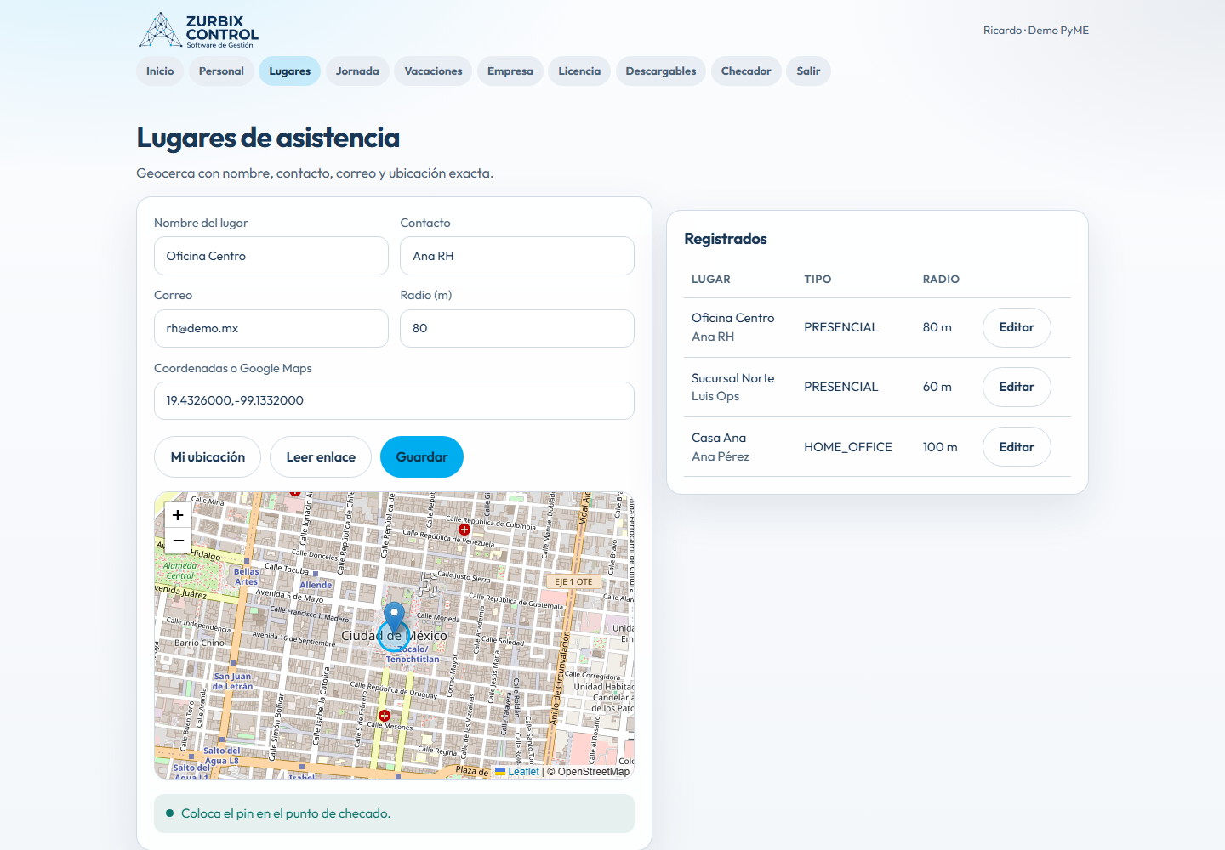
Task: Click the Ciudad de México map label
Action: tap(394, 636)
